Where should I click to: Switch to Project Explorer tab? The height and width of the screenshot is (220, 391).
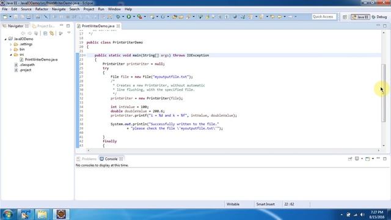pos(43,26)
